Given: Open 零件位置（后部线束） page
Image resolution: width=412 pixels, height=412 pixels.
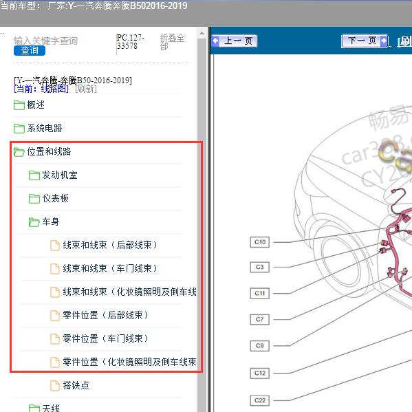Looking at the screenshot, I should [106, 315].
